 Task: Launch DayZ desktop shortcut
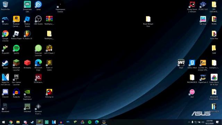point(181,64)
